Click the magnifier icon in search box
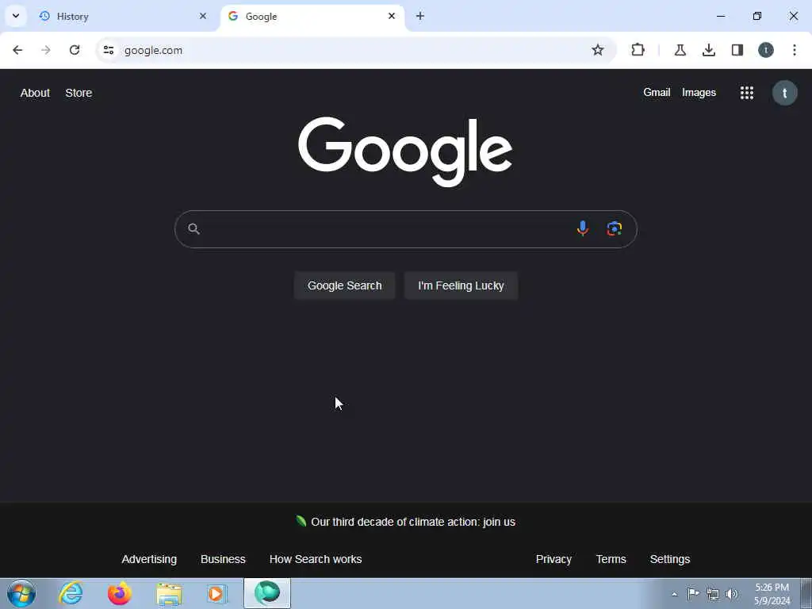This screenshot has width=812, height=609. tap(193, 229)
